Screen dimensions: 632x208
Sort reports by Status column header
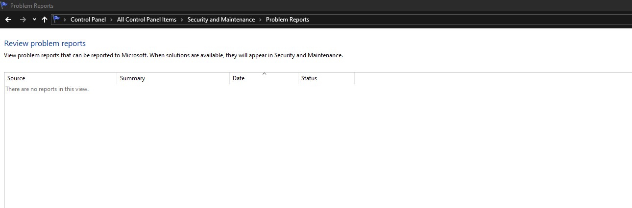tap(309, 78)
